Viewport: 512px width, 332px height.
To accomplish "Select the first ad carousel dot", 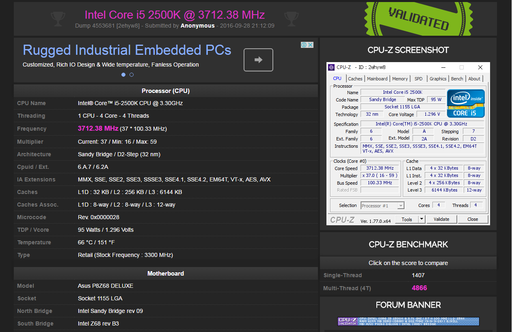I will pos(123,75).
